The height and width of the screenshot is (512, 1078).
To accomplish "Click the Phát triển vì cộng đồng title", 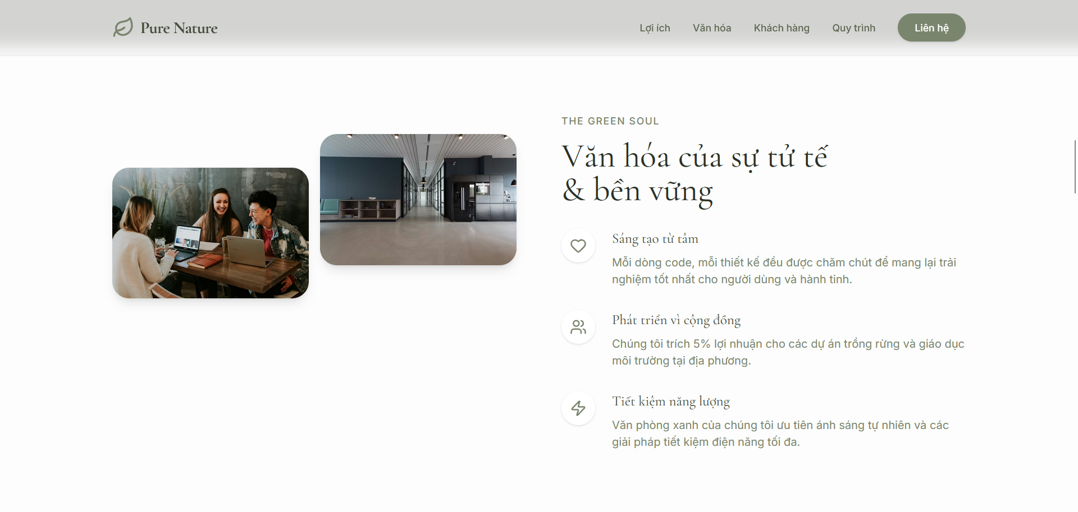I will click(676, 320).
